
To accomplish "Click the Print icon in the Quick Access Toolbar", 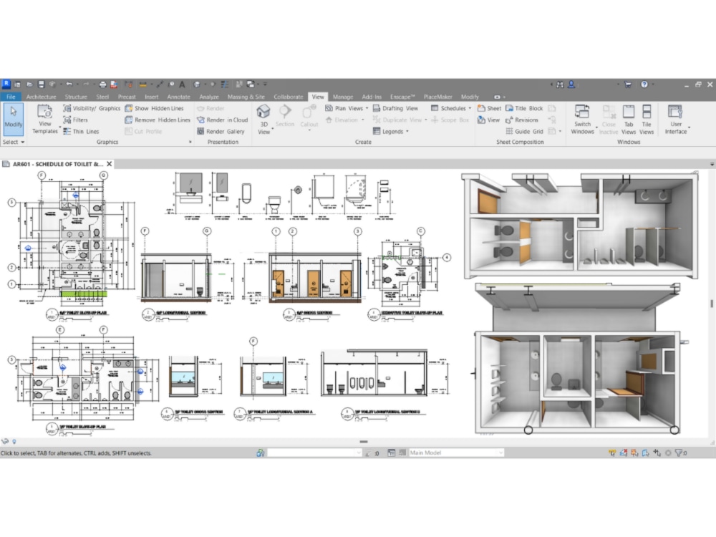I will pyautogui.click(x=102, y=84).
